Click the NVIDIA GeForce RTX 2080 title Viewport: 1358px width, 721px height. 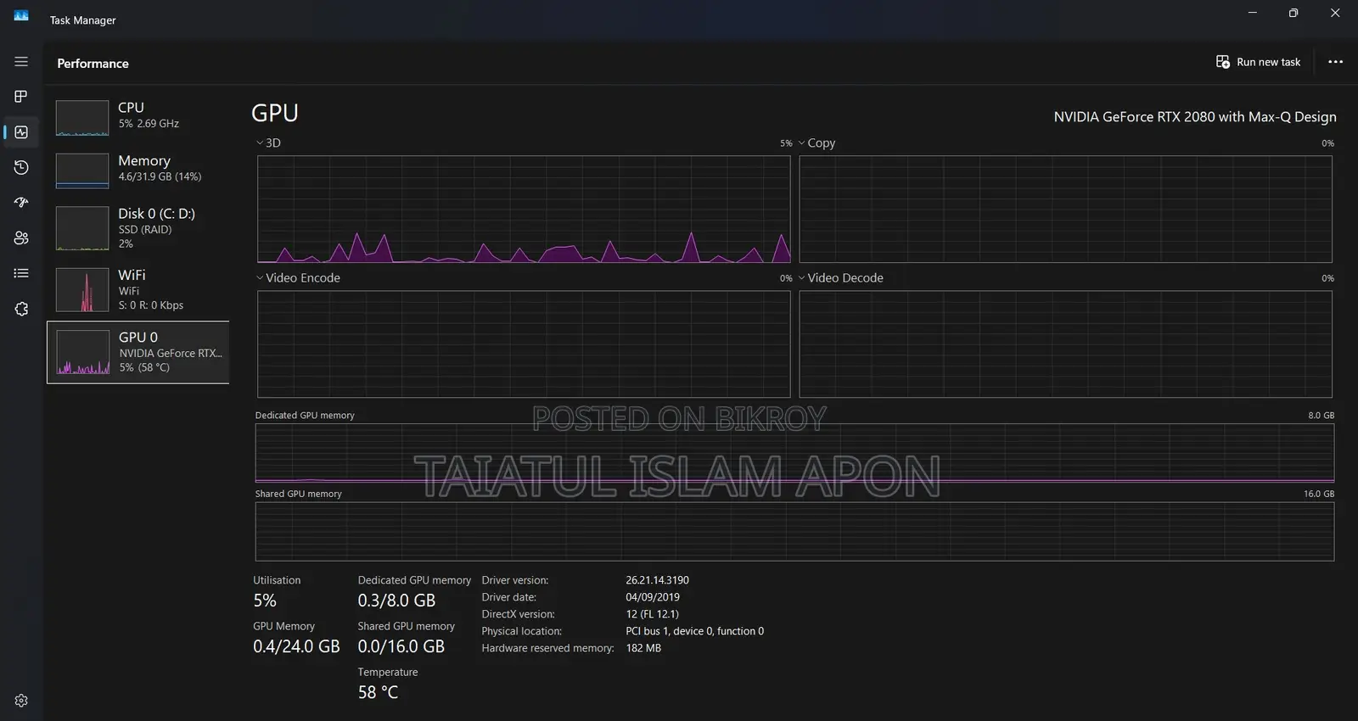[x=1195, y=117]
